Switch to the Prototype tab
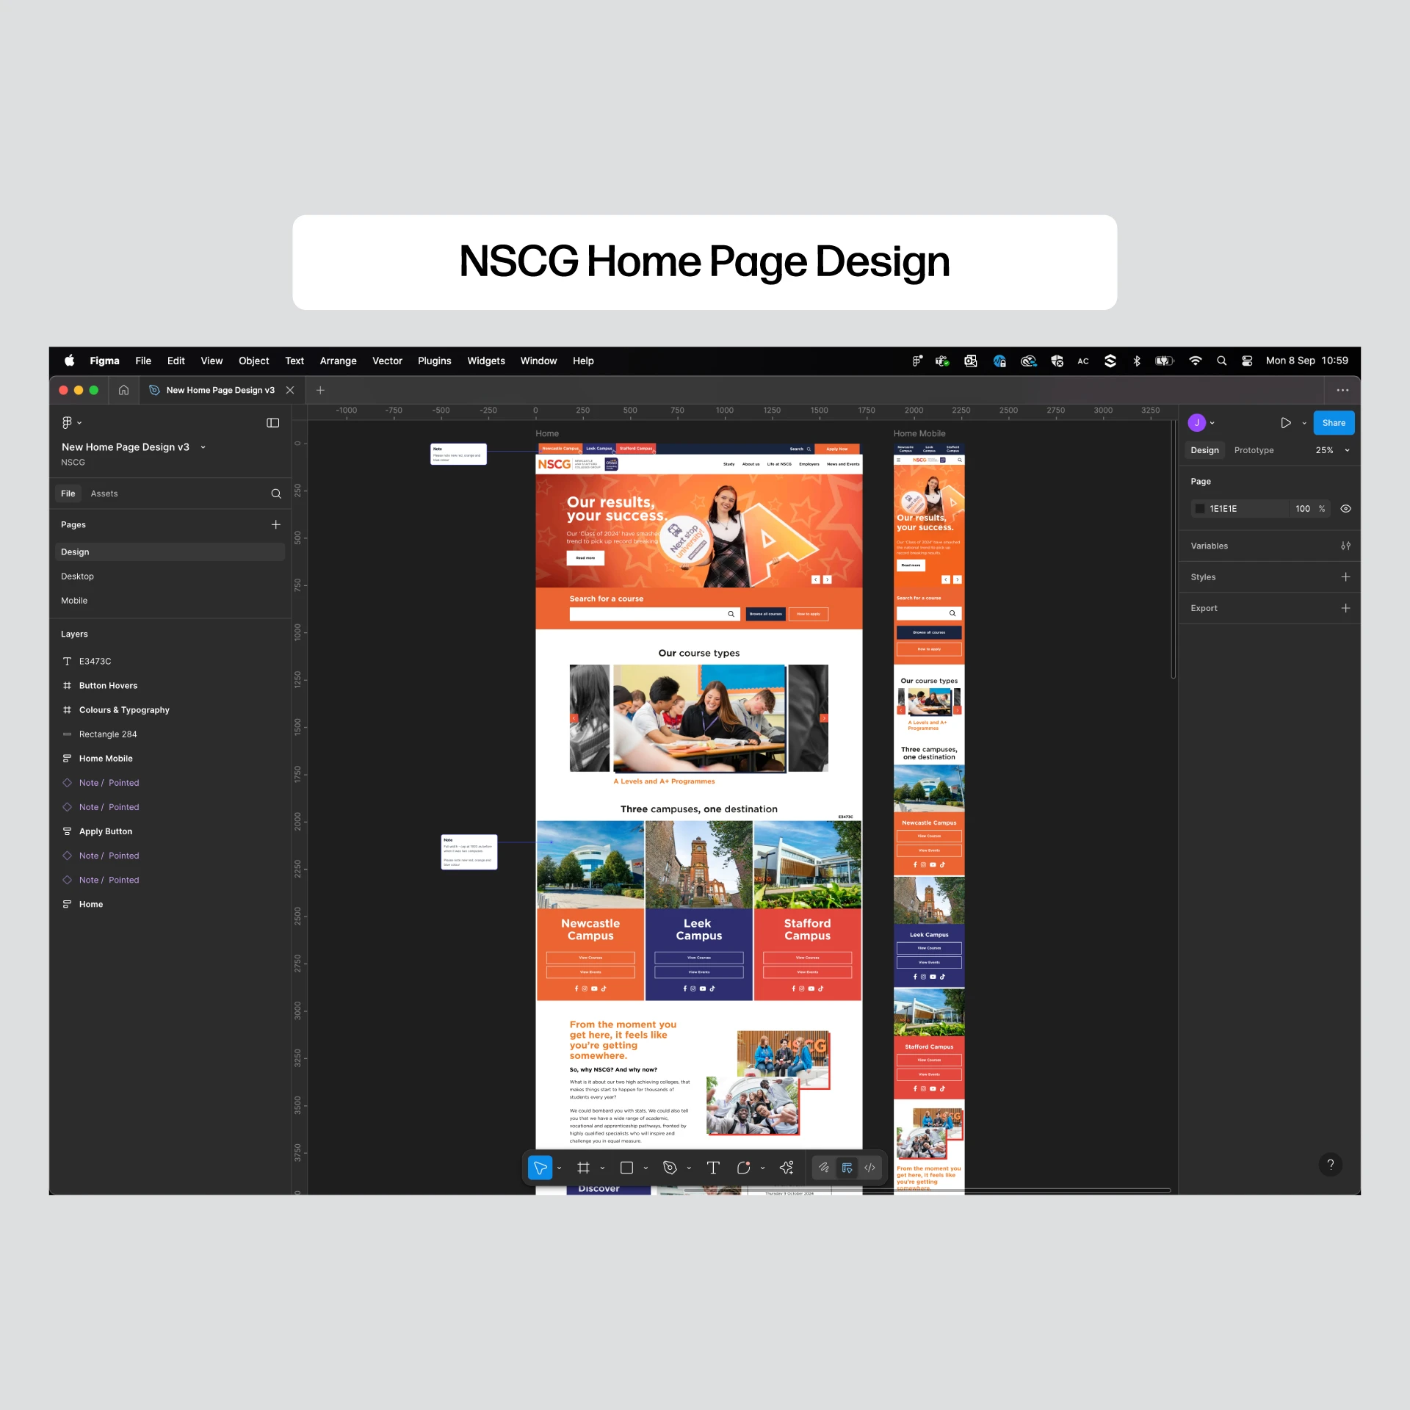This screenshot has width=1410, height=1410. 1254,450
